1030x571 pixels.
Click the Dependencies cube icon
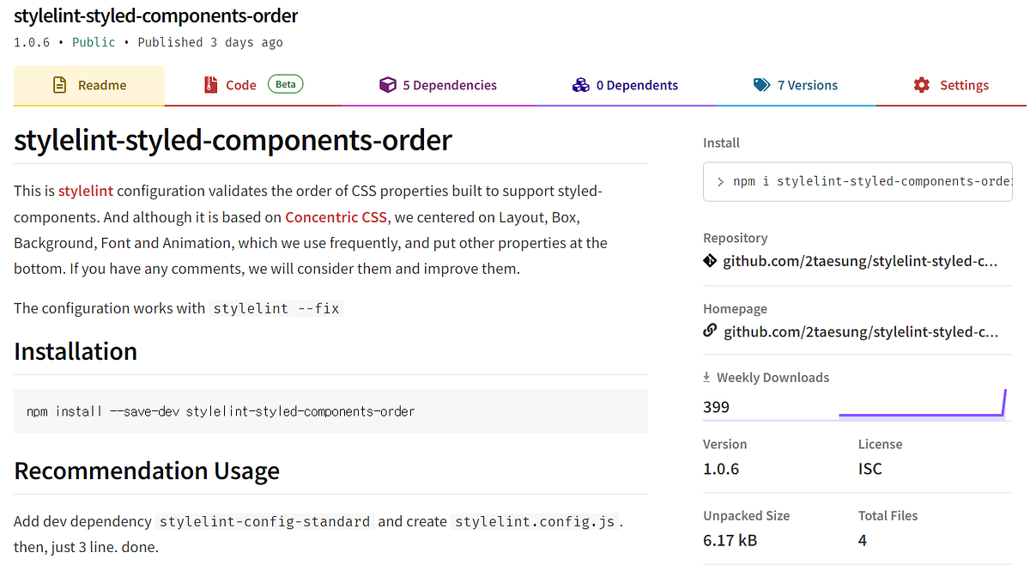click(388, 85)
